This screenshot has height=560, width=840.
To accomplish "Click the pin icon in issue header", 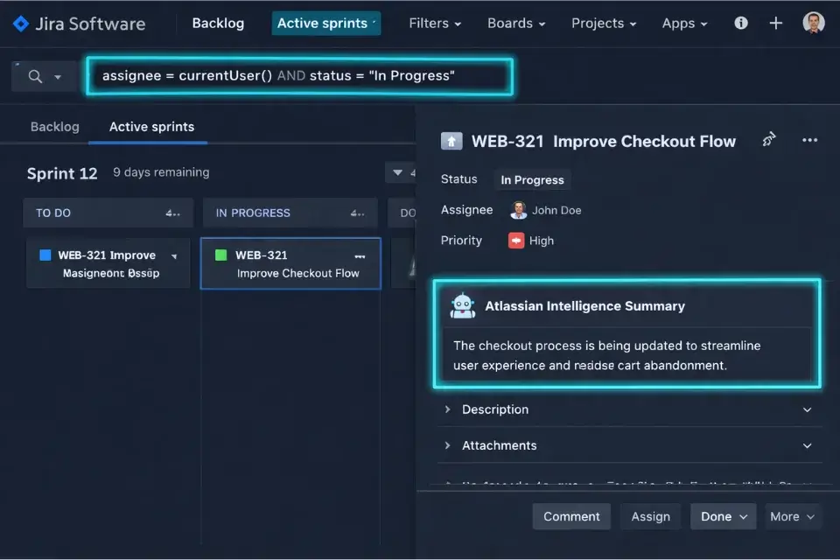I will coord(769,139).
